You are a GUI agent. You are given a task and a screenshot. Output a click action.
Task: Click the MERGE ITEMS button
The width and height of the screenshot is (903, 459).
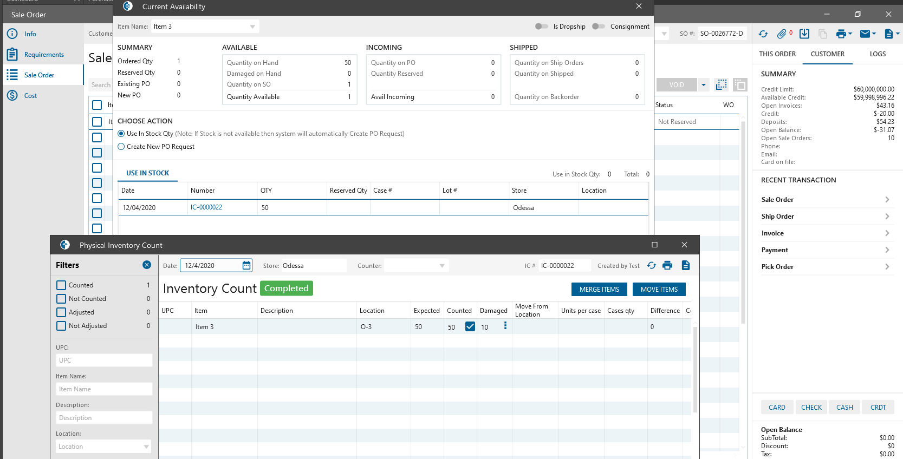pyautogui.click(x=599, y=290)
